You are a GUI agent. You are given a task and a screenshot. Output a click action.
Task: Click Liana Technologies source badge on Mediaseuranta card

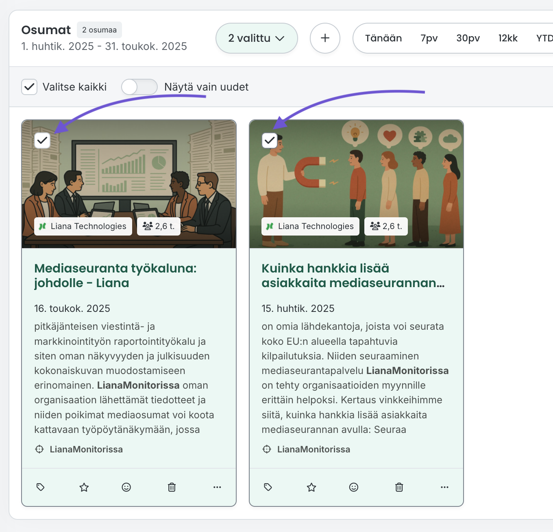coord(83,226)
